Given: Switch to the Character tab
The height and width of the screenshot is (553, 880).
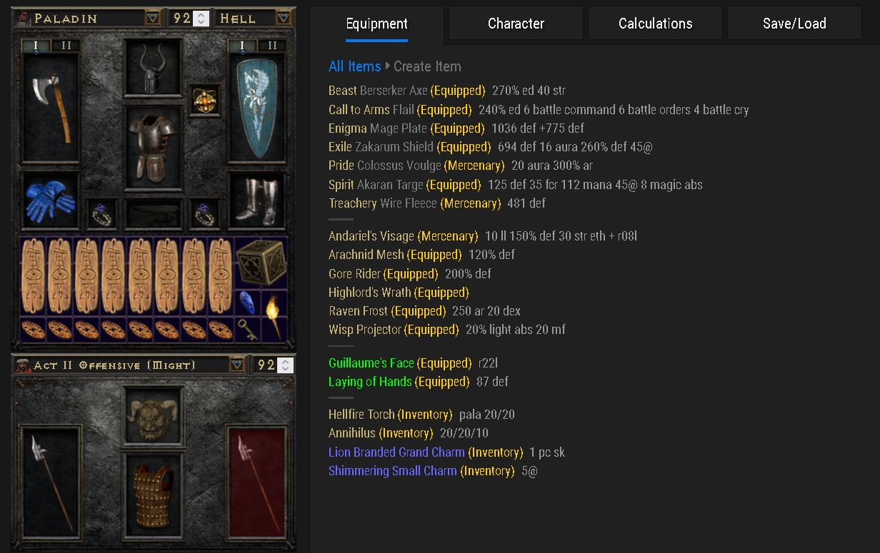Looking at the screenshot, I should 516,24.
